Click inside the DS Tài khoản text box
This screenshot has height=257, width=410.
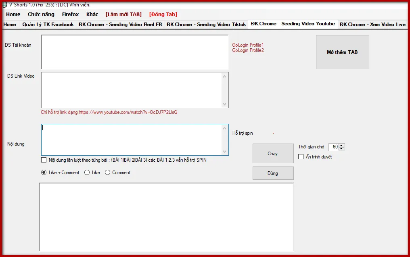coord(135,52)
